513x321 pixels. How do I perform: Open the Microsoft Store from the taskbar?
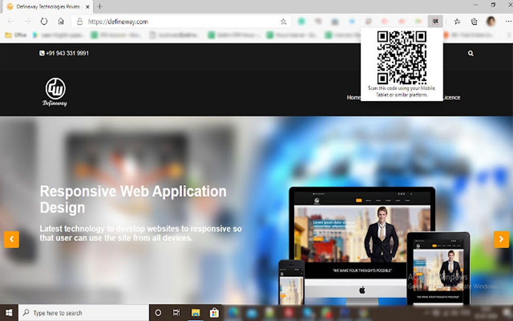(x=214, y=312)
